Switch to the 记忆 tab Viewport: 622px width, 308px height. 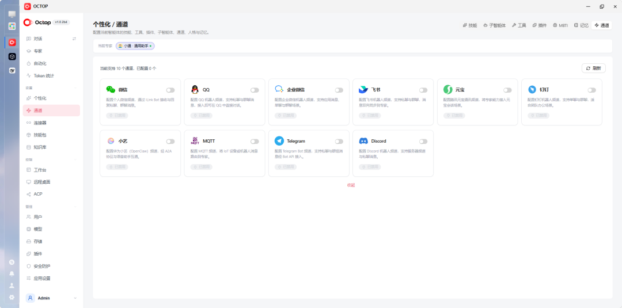pos(581,25)
